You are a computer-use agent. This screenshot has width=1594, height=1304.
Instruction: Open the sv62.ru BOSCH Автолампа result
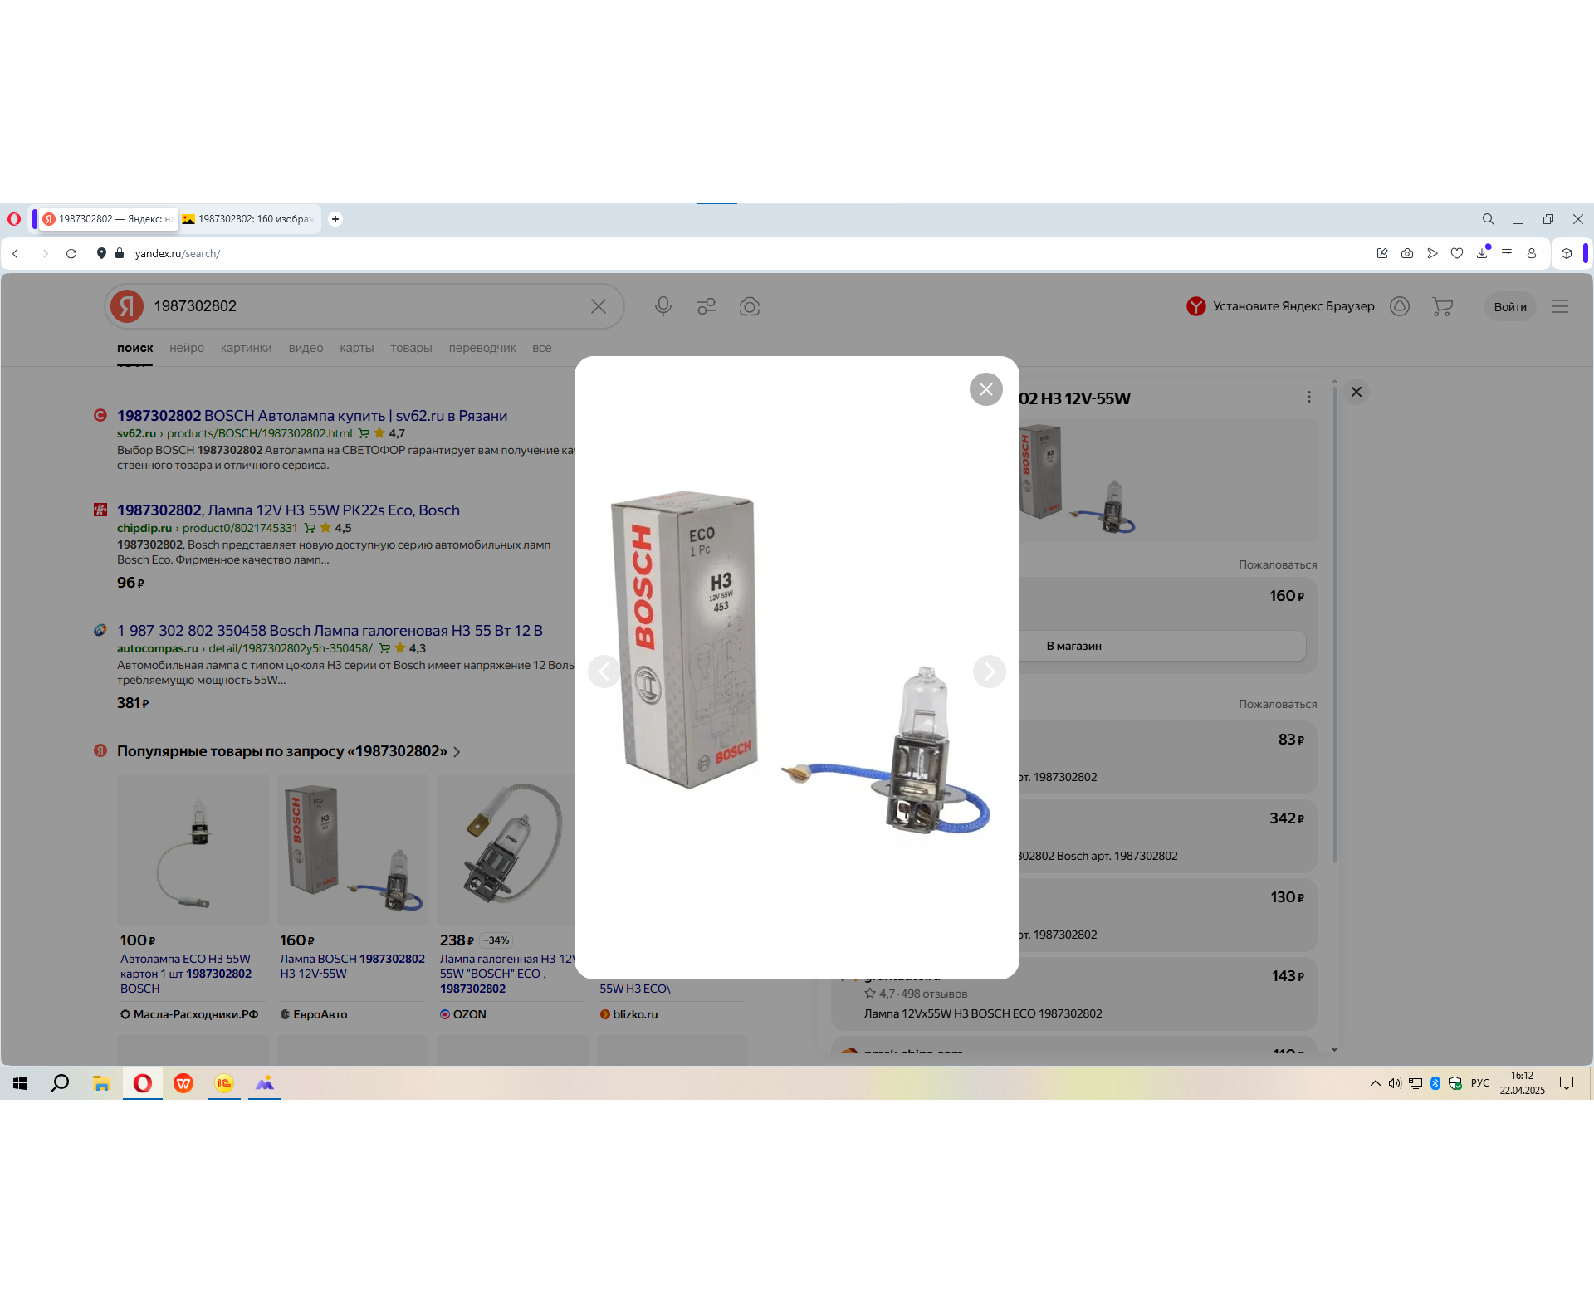click(312, 416)
